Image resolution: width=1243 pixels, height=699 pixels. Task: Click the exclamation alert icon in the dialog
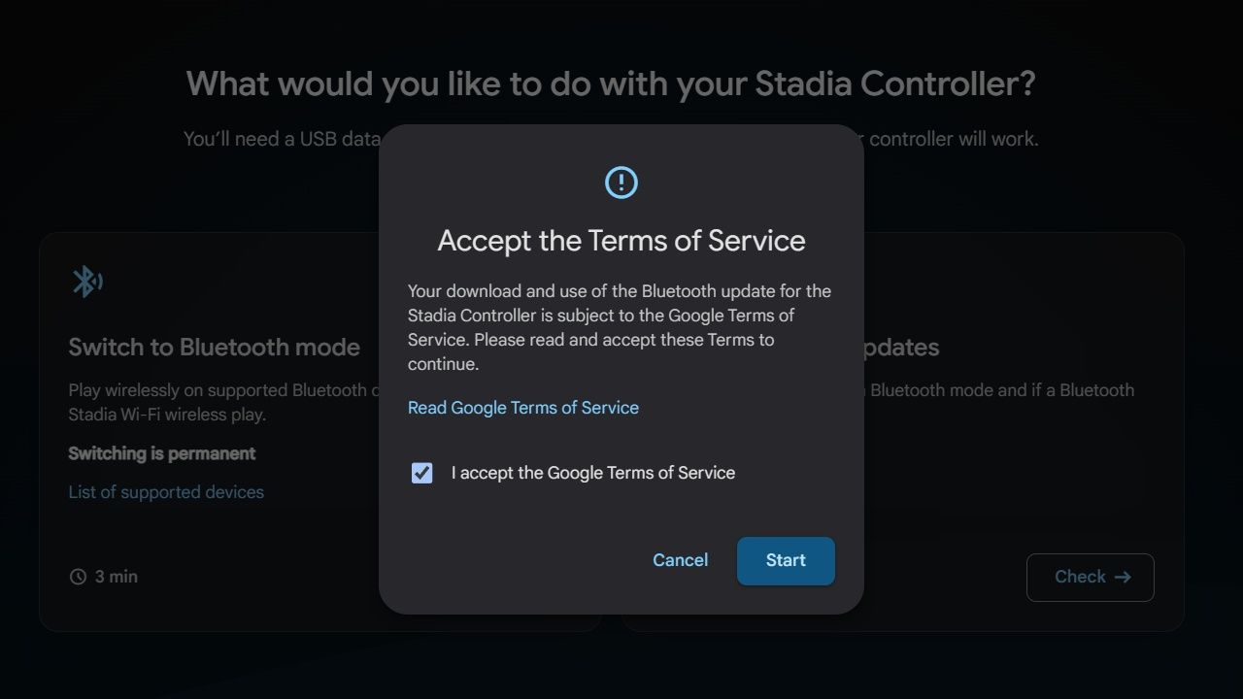pos(621,183)
